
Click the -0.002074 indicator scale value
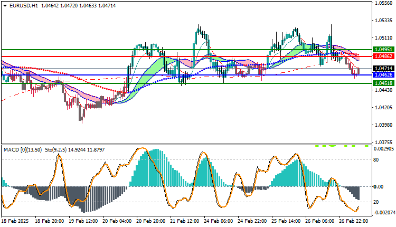384,213
